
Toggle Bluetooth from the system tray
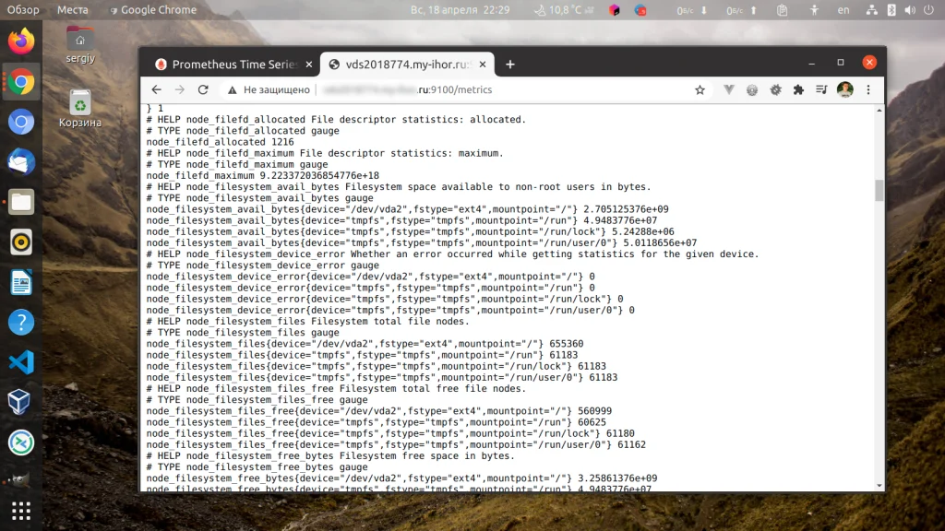tap(891, 10)
